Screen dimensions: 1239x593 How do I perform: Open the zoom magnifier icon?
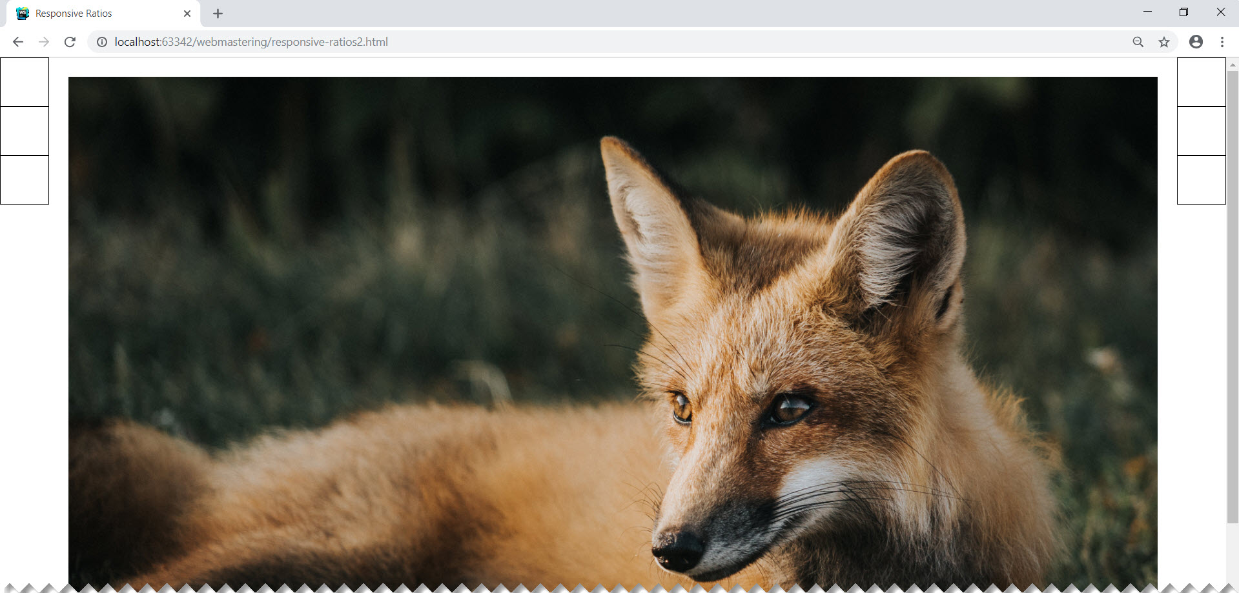pyautogui.click(x=1138, y=42)
